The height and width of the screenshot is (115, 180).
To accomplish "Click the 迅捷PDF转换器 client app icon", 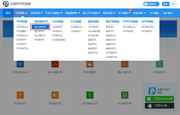I will tap(152, 91).
